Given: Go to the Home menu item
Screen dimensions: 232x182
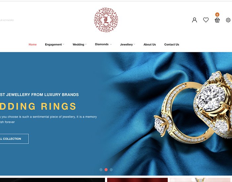Looking at the screenshot, I should click(x=32, y=44).
